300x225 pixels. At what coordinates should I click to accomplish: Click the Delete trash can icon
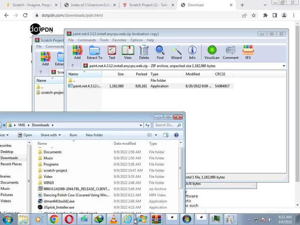144,52
